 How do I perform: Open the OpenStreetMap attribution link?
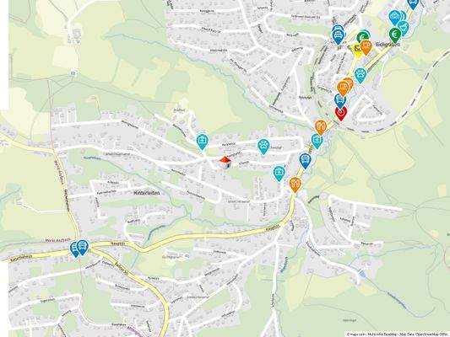pos(430,334)
